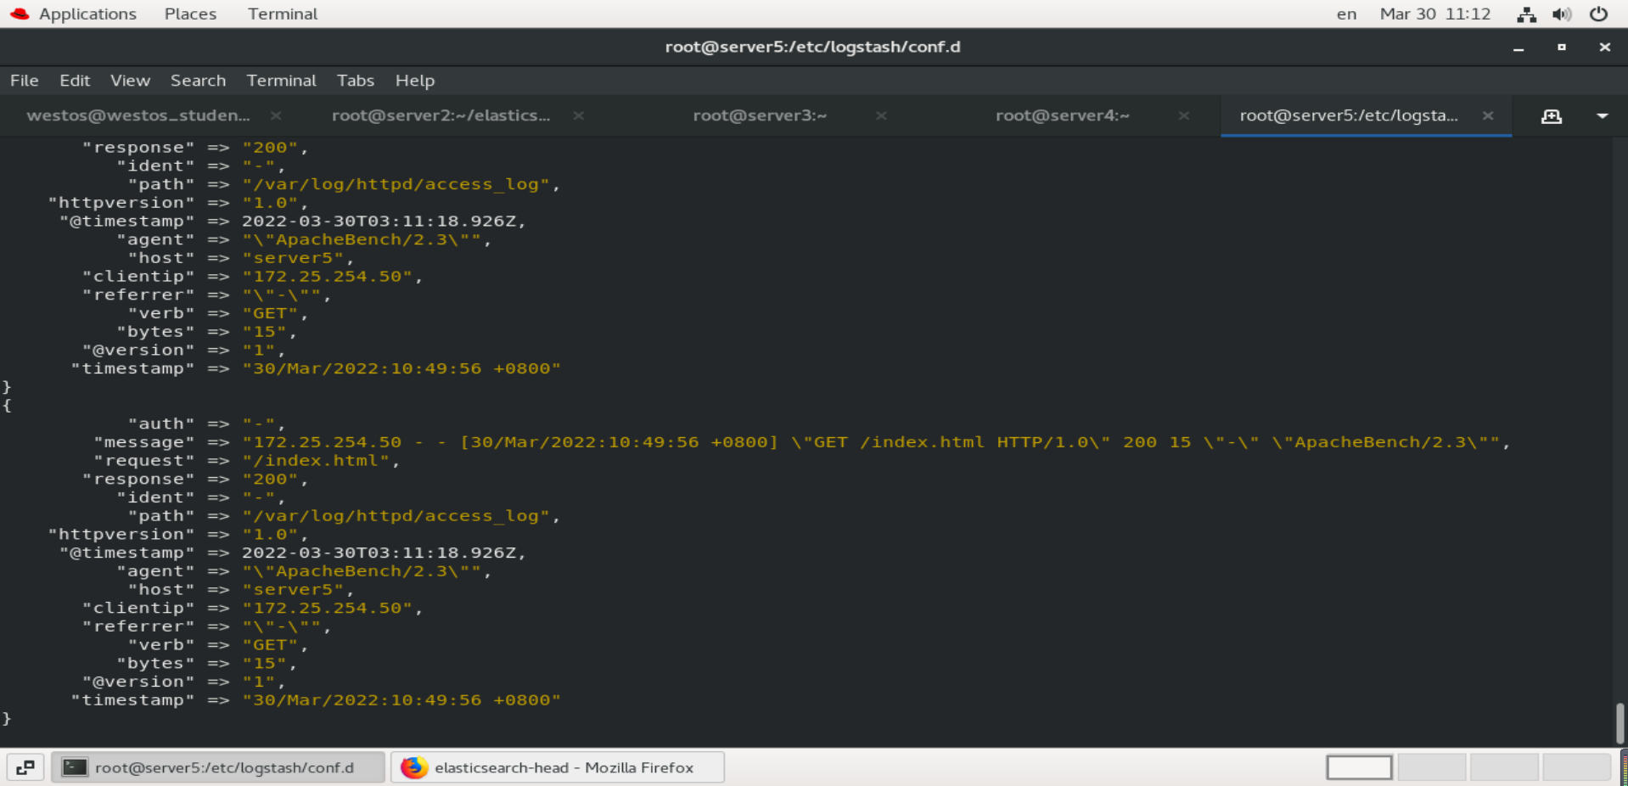The width and height of the screenshot is (1628, 786).
Task: Close the root@server3 tab
Action: click(x=881, y=115)
